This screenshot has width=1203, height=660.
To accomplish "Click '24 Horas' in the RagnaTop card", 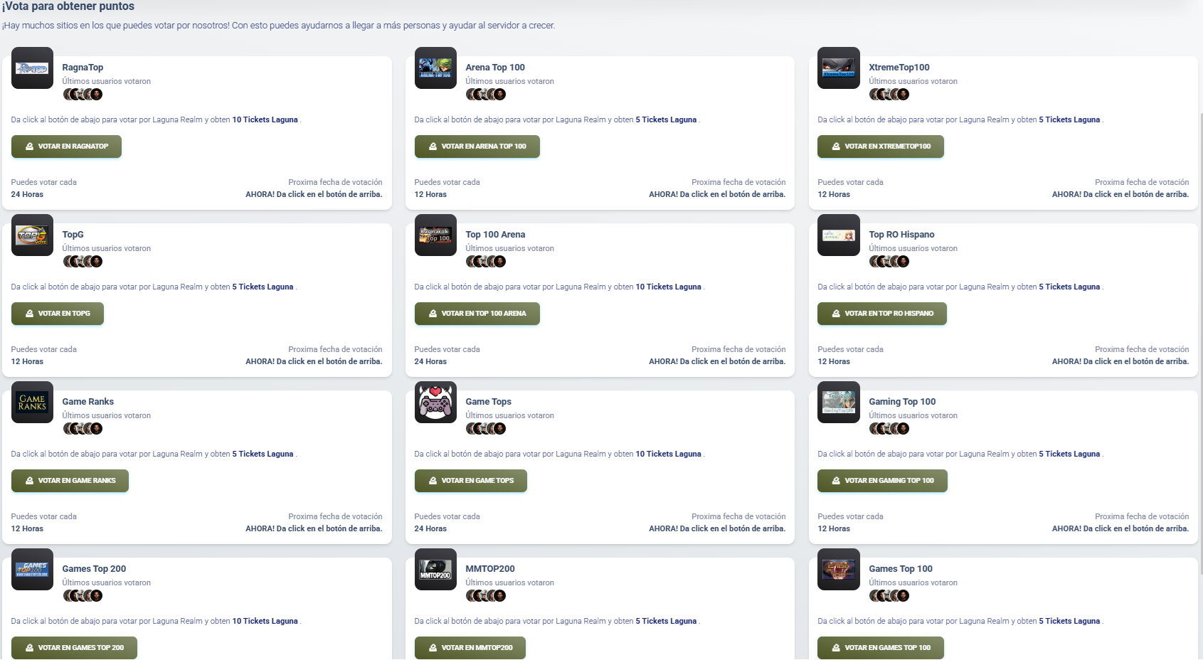I will (27, 194).
